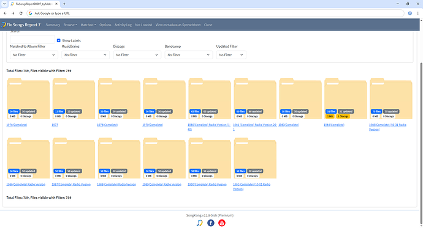Click the 1978(Complete) folder icon
Image resolution: width=423 pixels, height=228 pixels.
[119, 98]
